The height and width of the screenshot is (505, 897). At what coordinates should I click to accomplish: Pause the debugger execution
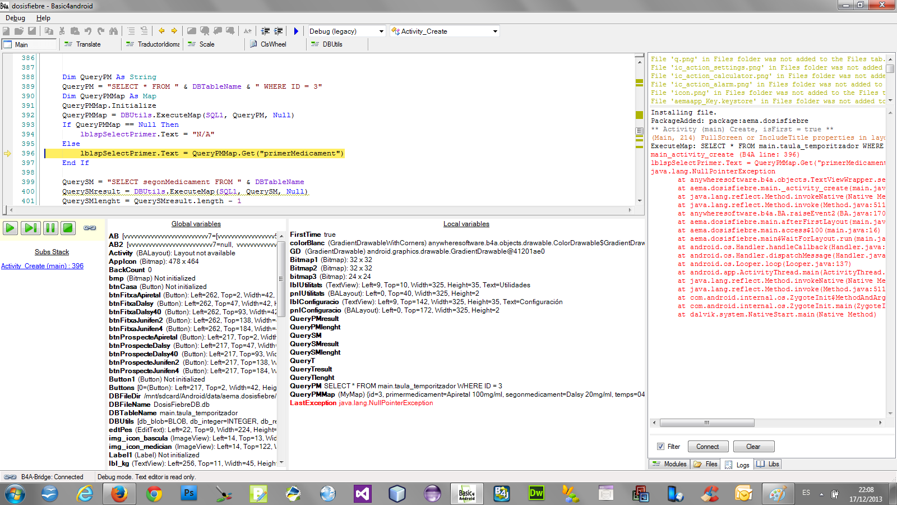50,228
